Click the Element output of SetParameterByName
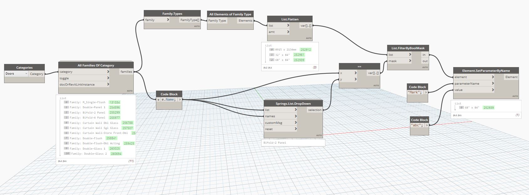529x195 pixels. [x=511, y=77]
